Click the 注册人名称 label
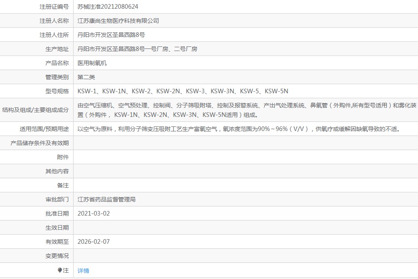The width and height of the screenshot is (418, 279). [54, 21]
